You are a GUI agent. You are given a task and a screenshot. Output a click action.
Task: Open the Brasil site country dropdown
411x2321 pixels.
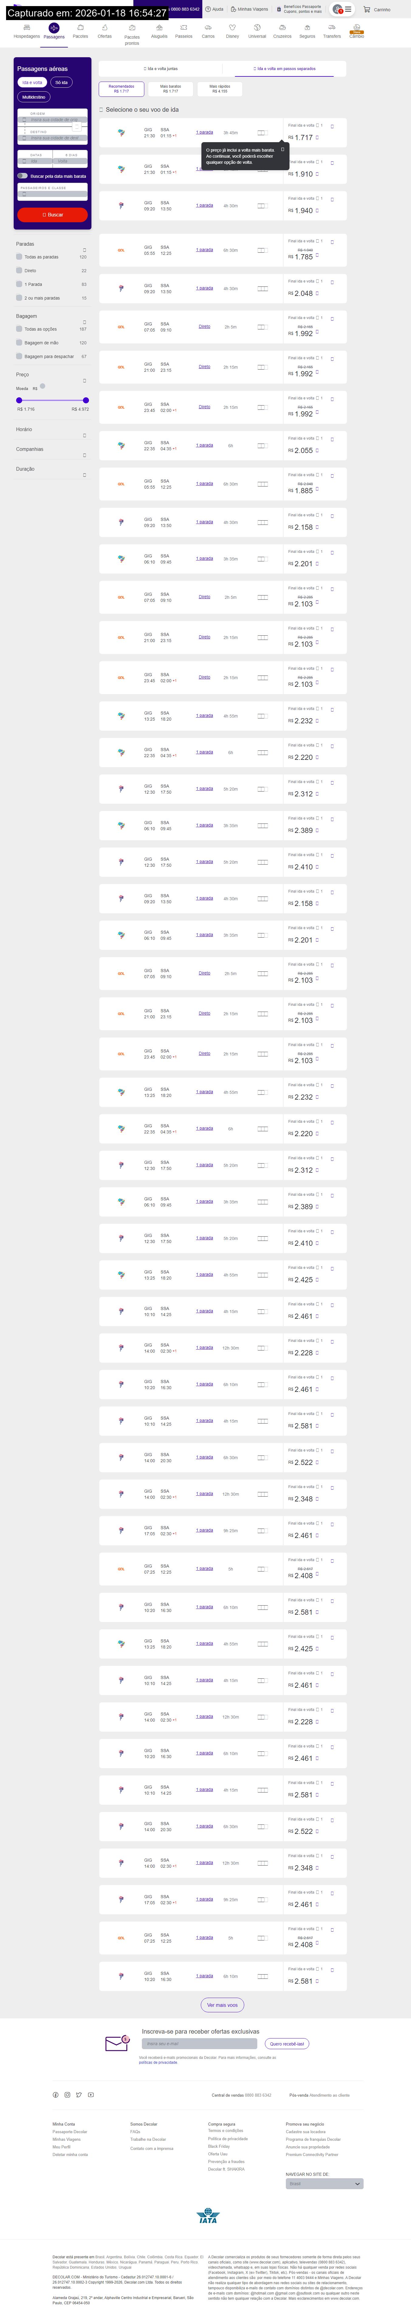[x=324, y=2183]
